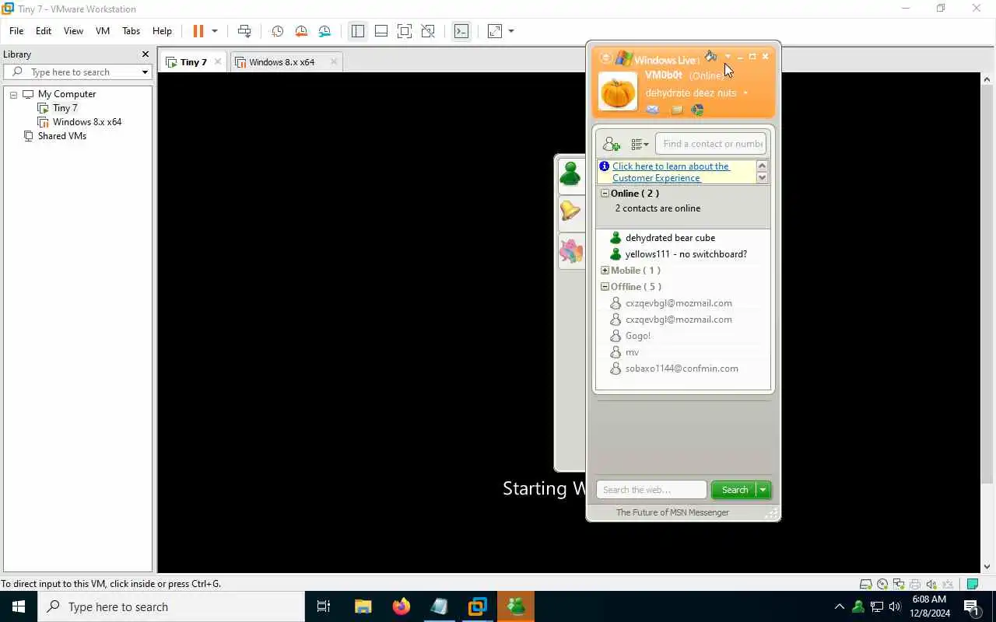
Task: Open the MSN Today globe icon
Action: [698, 110]
